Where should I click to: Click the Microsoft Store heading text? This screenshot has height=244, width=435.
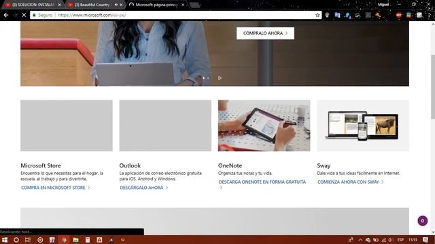click(x=41, y=165)
